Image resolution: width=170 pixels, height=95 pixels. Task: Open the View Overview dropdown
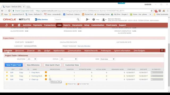pos(108,59)
